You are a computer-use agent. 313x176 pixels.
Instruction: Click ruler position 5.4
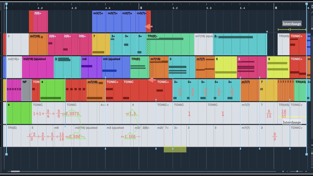tap(242, 8)
